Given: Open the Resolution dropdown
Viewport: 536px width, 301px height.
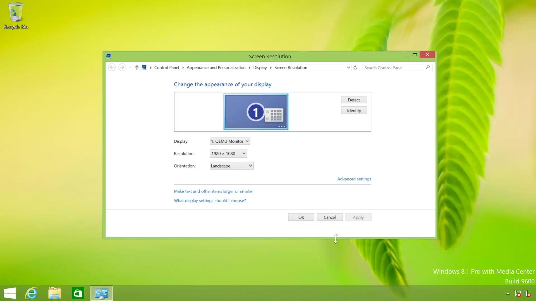Looking at the screenshot, I should click(228, 154).
